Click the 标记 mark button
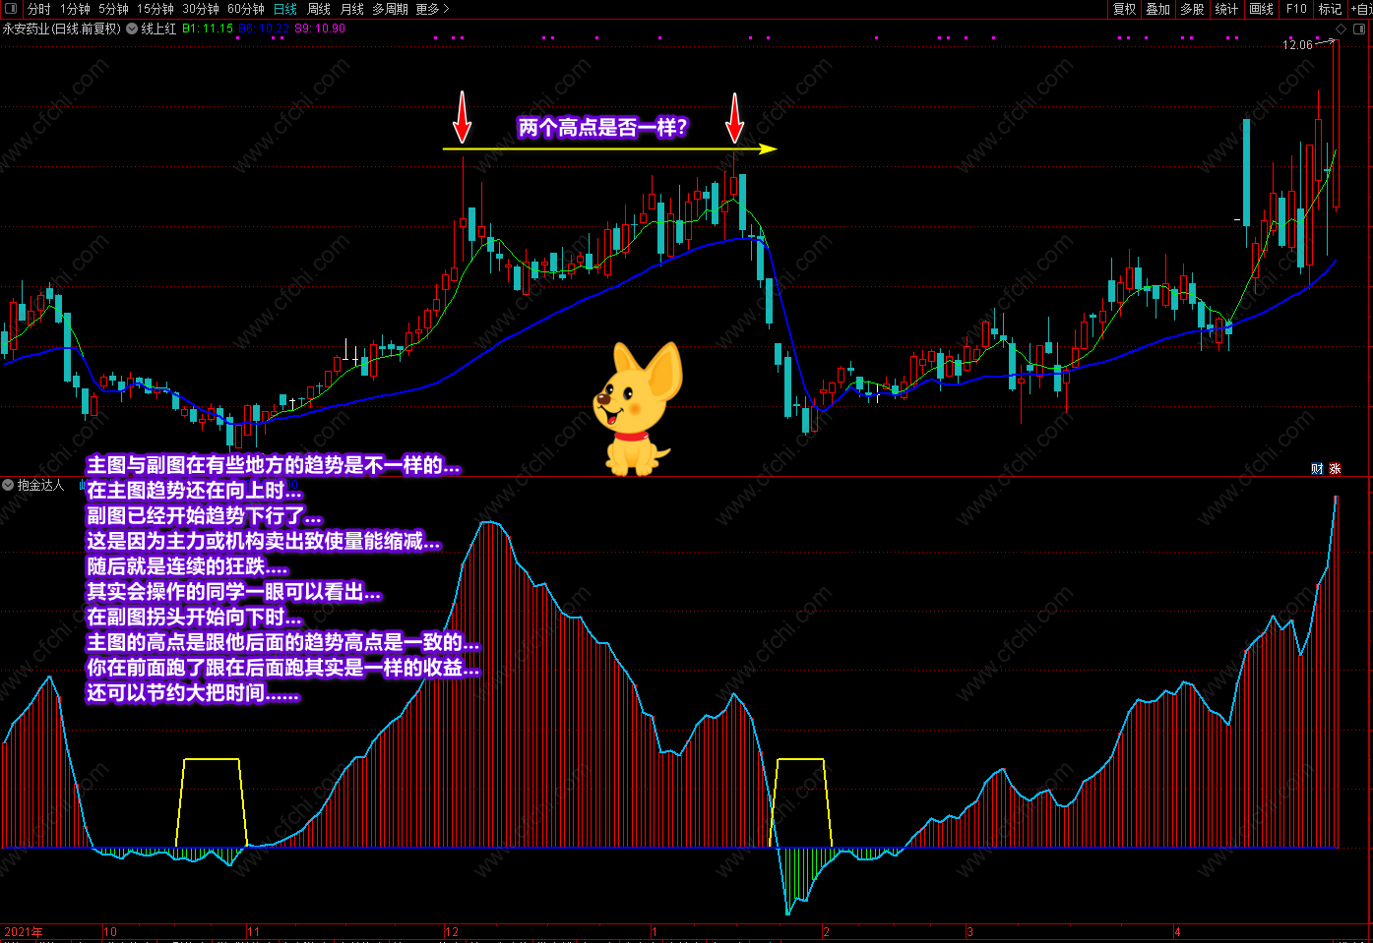The width and height of the screenshot is (1373, 943). click(x=1330, y=9)
